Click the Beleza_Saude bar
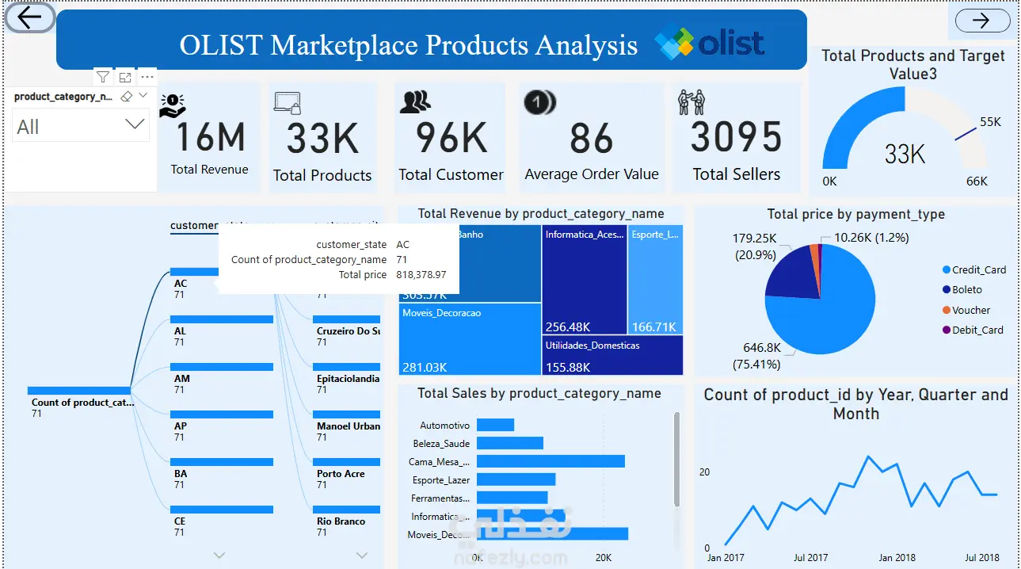 pyautogui.click(x=510, y=444)
